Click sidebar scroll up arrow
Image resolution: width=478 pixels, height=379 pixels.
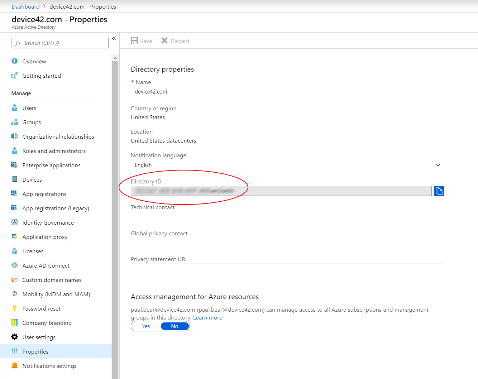tap(115, 58)
